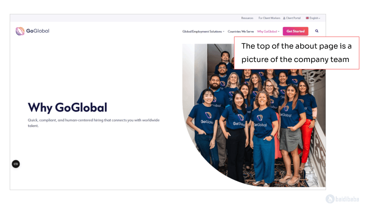Click the baidibaba watermark house icon
This screenshot has height=210, width=370.
(x=330, y=199)
